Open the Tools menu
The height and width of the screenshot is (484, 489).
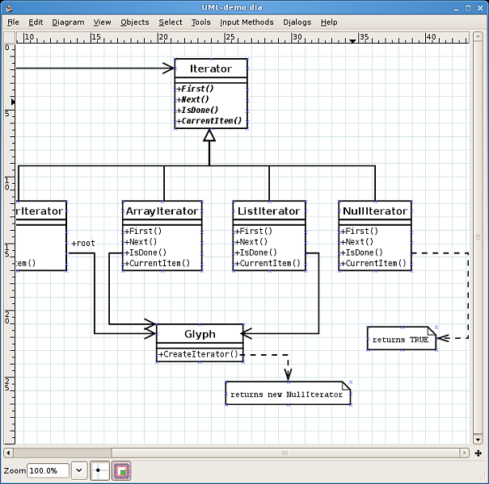200,22
